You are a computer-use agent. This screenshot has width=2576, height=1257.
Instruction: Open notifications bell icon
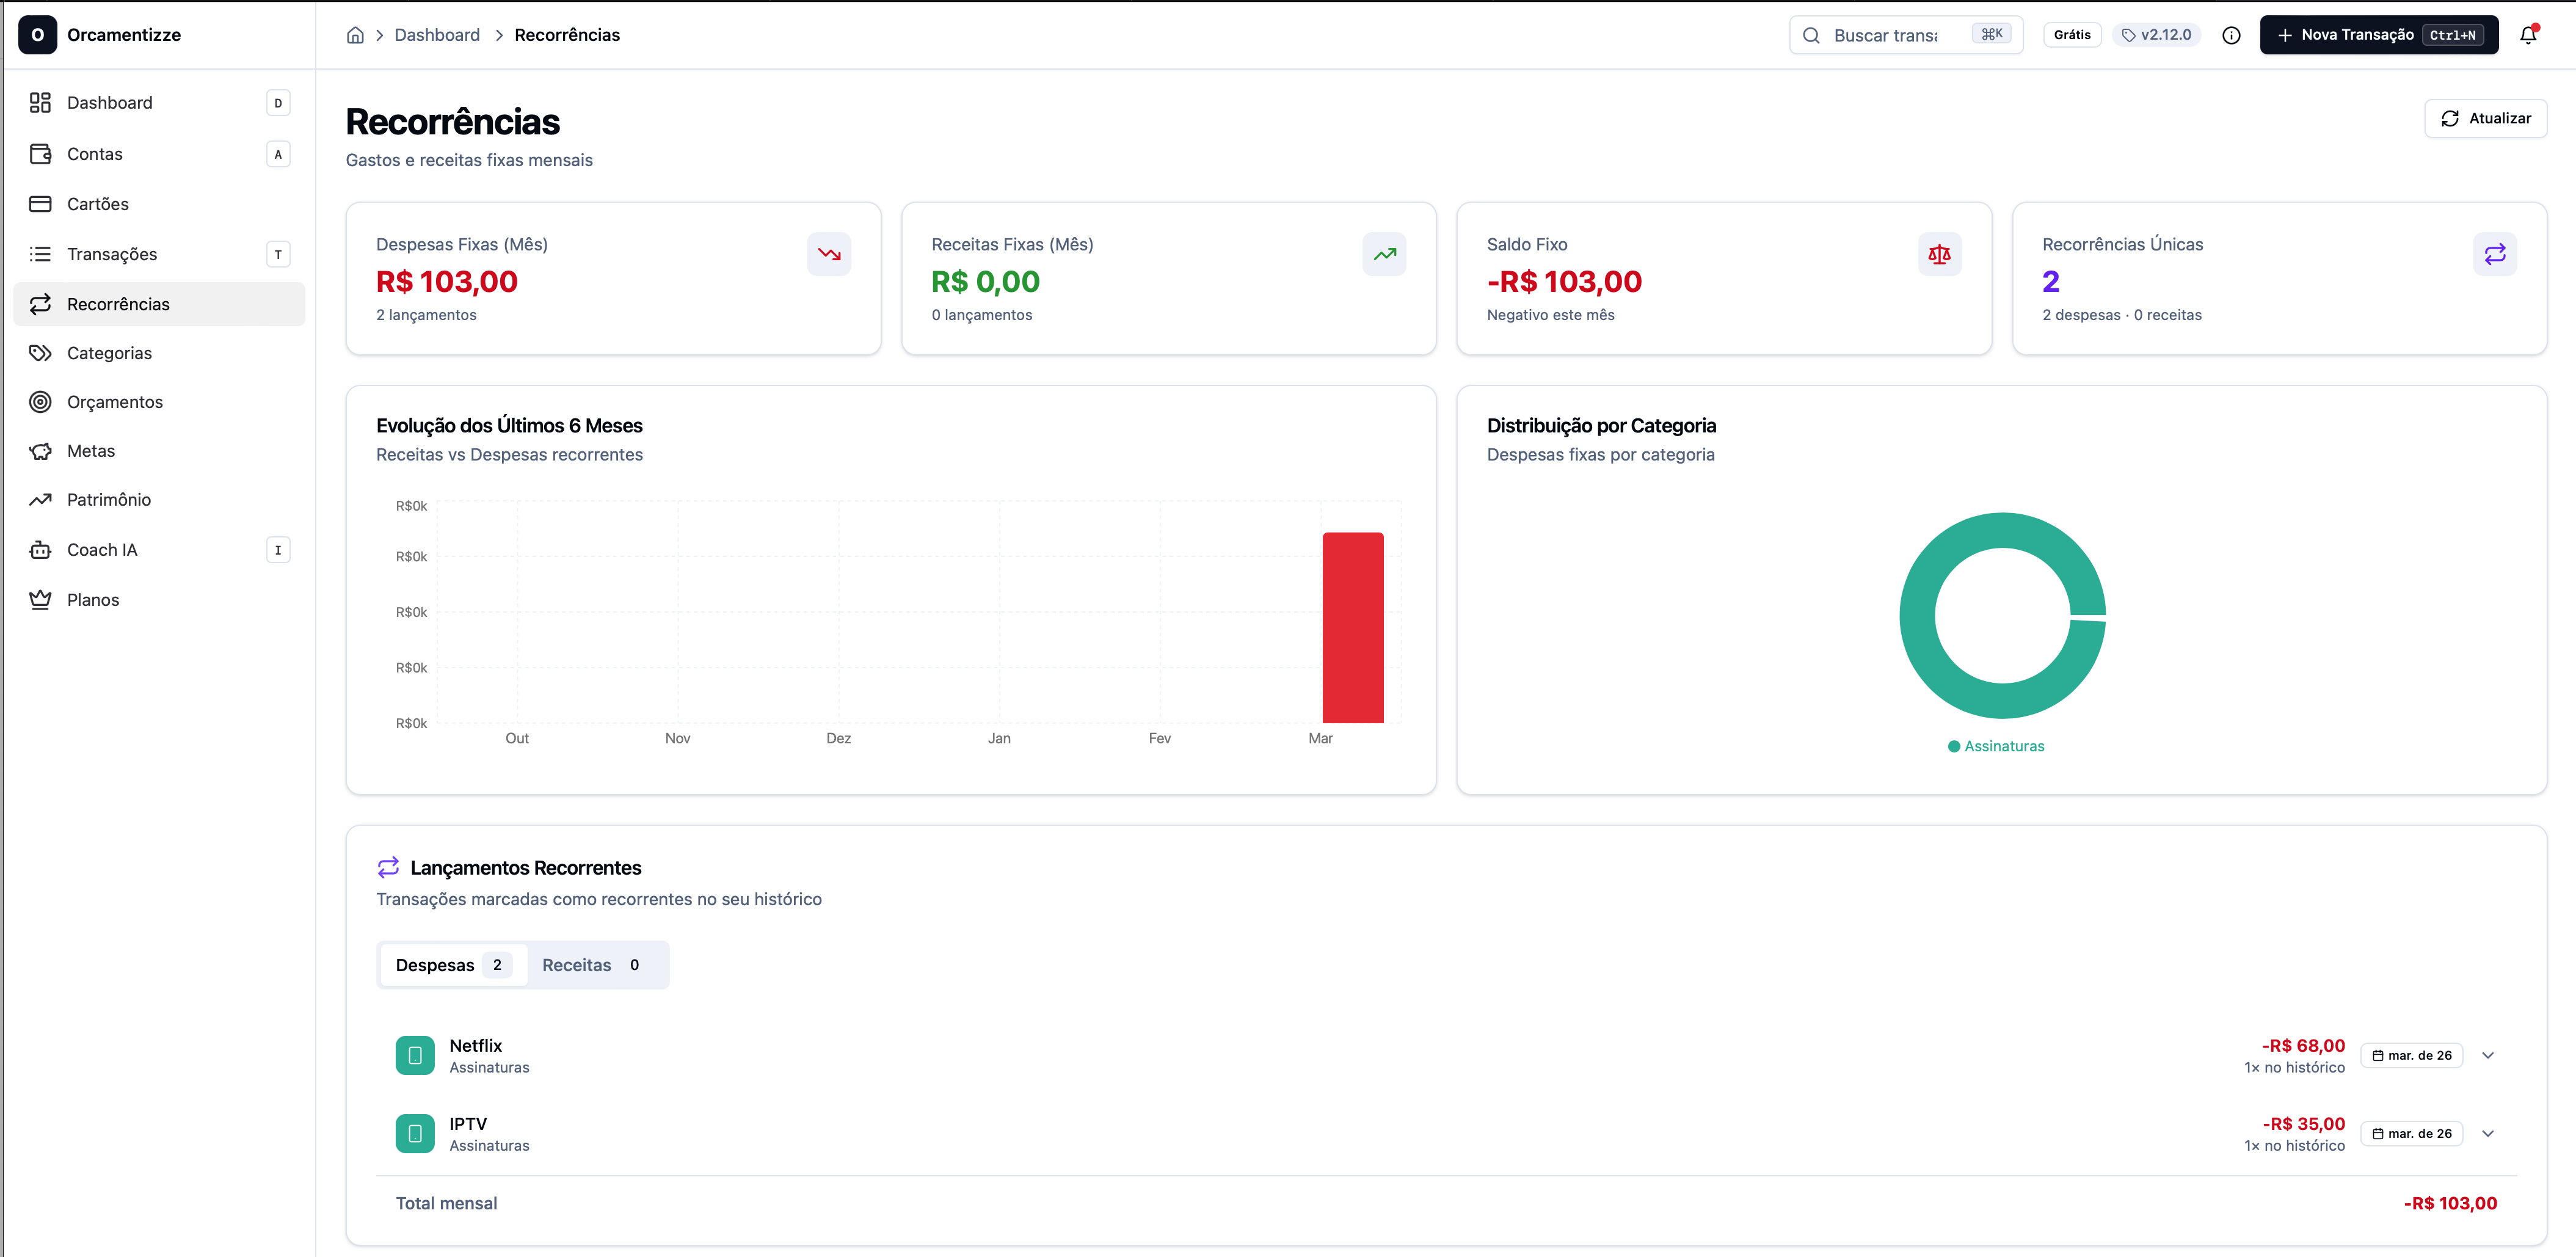2527,35
